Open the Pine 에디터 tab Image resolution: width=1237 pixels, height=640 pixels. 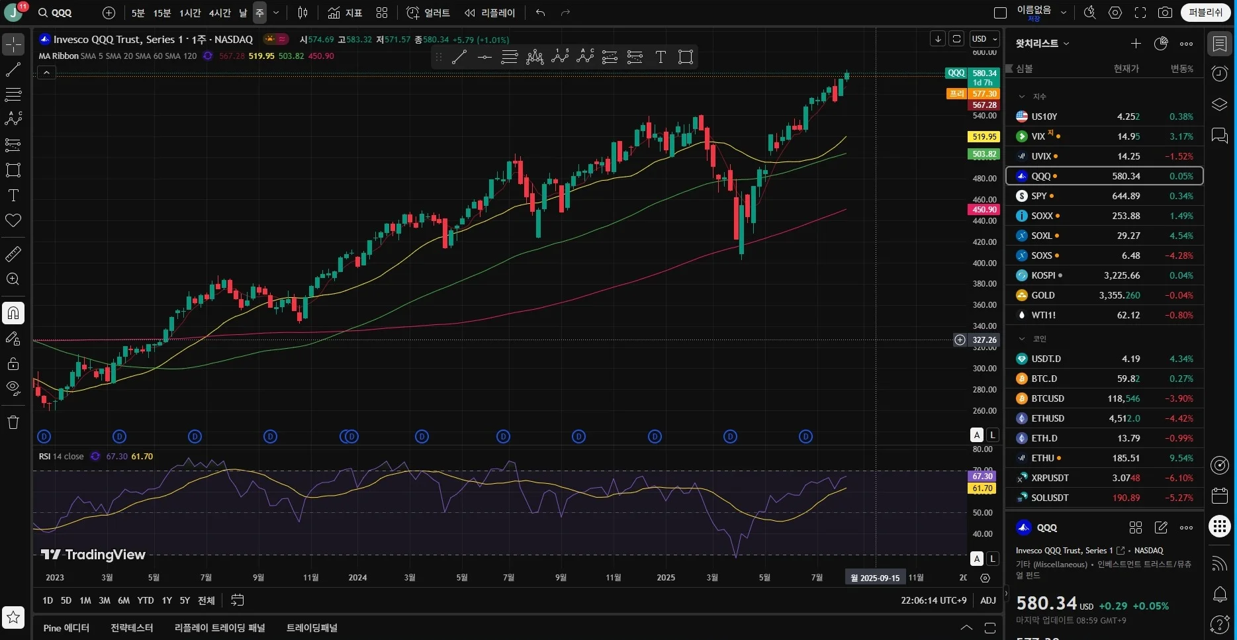(66, 628)
